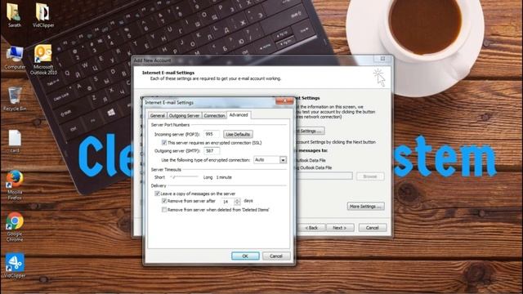Click the remove-after days number field
Image resolution: width=523 pixels, height=294 pixels.
228,202
